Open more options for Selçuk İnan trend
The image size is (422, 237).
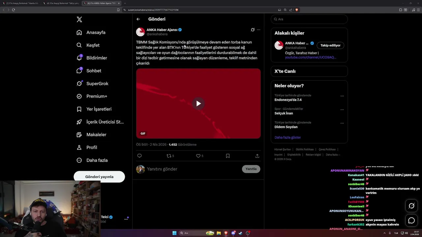[x=342, y=110]
